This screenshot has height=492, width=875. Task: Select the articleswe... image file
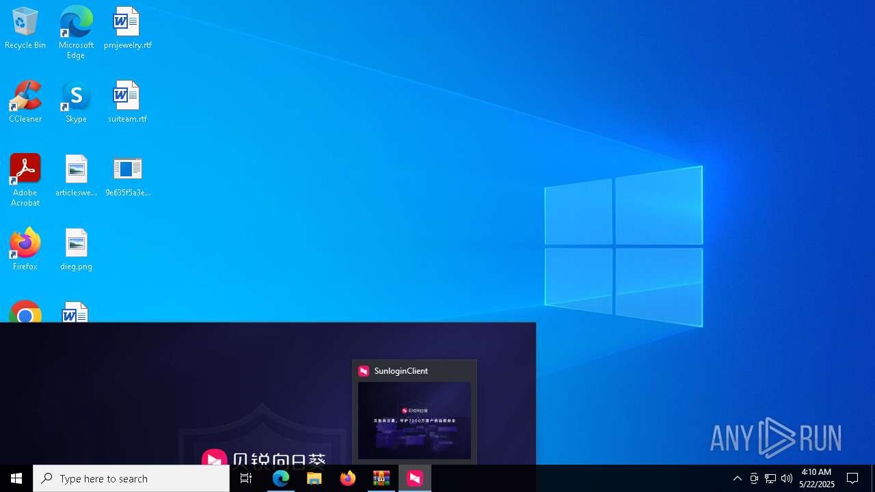[76, 176]
